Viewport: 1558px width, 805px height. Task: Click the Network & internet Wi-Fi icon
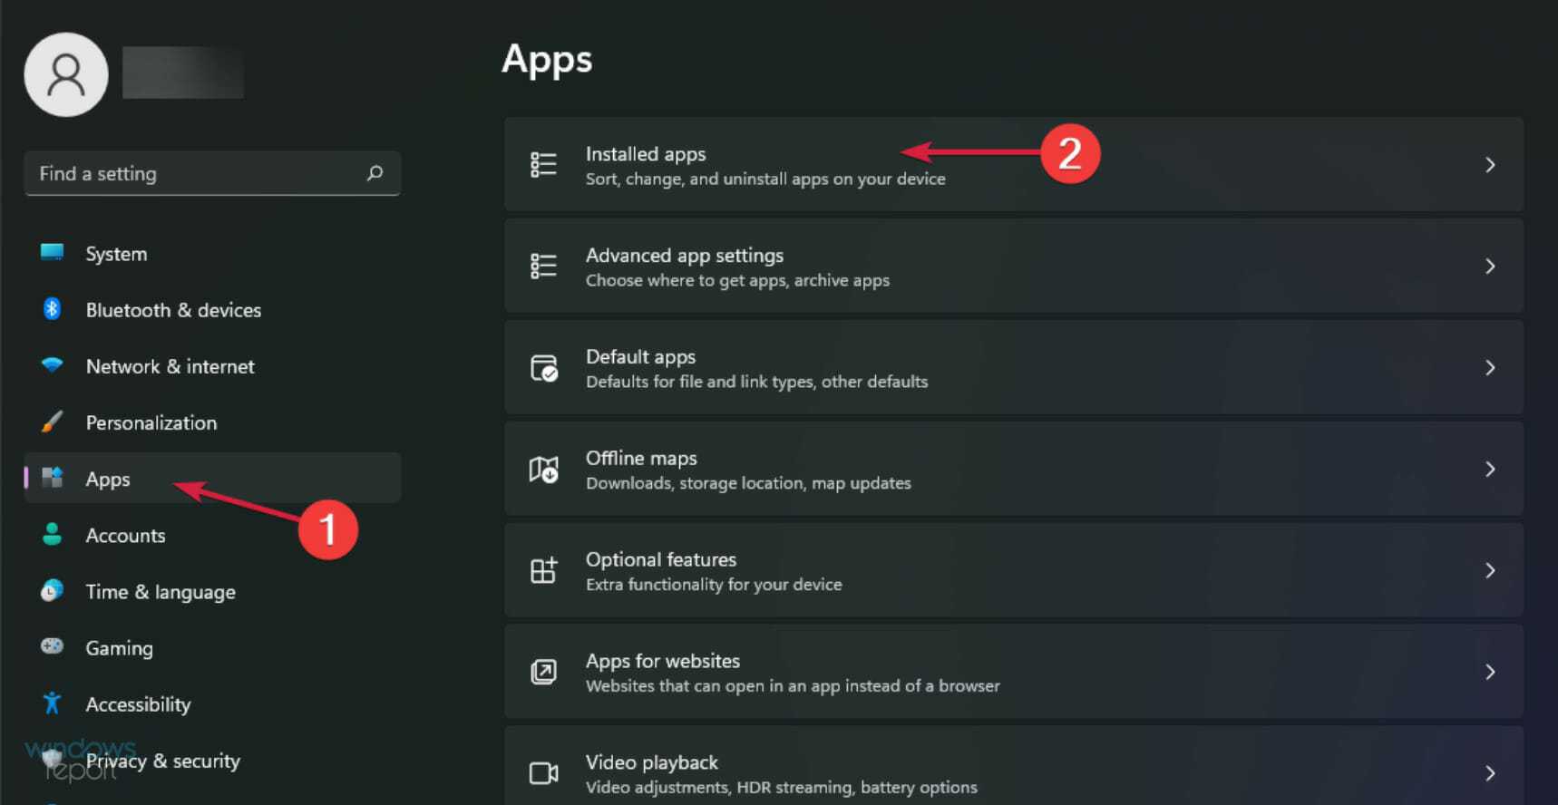(52, 365)
